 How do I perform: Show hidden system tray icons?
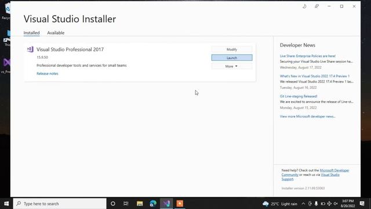click(x=303, y=204)
